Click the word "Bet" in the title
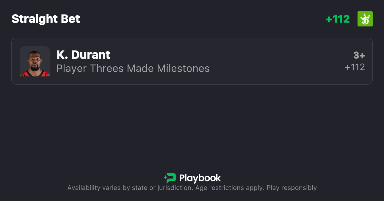This screenshot has width=384, height=201. (70, 19)
